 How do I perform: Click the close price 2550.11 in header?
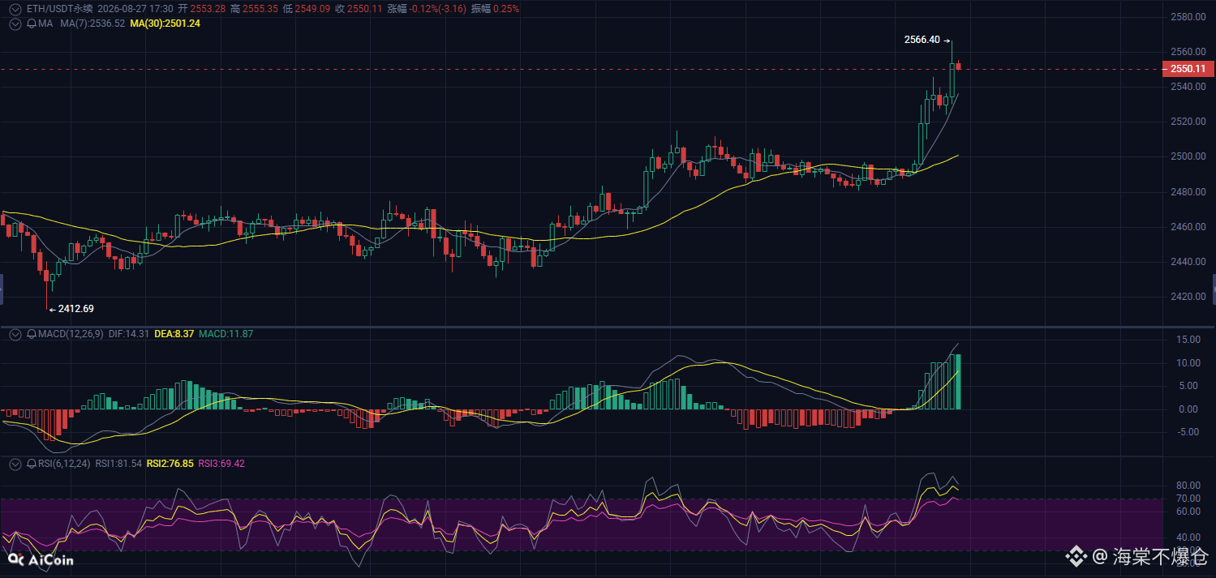(364, 9)
